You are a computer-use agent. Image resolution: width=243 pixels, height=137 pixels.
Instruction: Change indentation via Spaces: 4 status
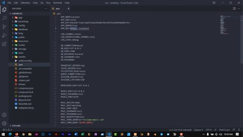(x=198, y=130)
